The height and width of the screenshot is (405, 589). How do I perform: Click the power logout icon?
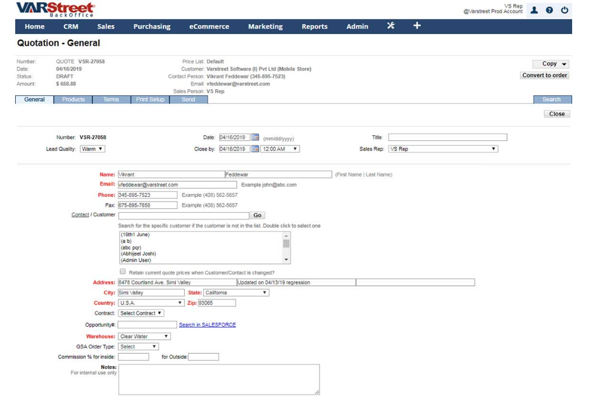(564, 10)
